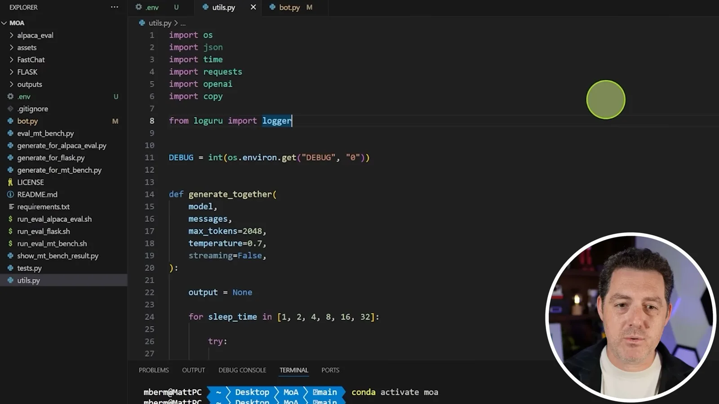Open the .gitignore file
The image size is (719, 404).
[63, 109]
